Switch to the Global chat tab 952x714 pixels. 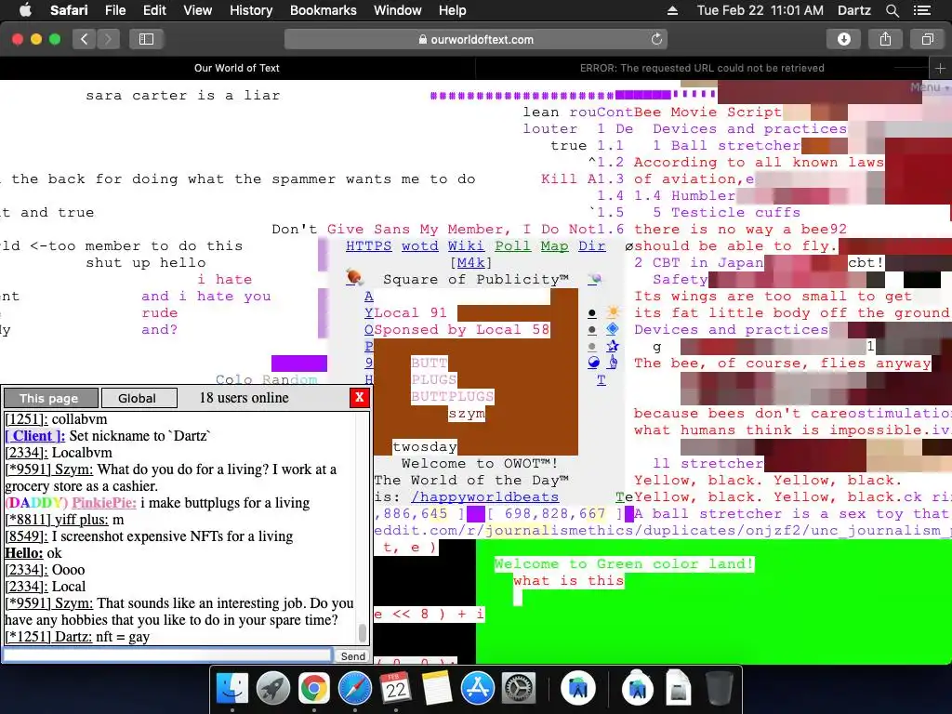[x=139, y=398]
